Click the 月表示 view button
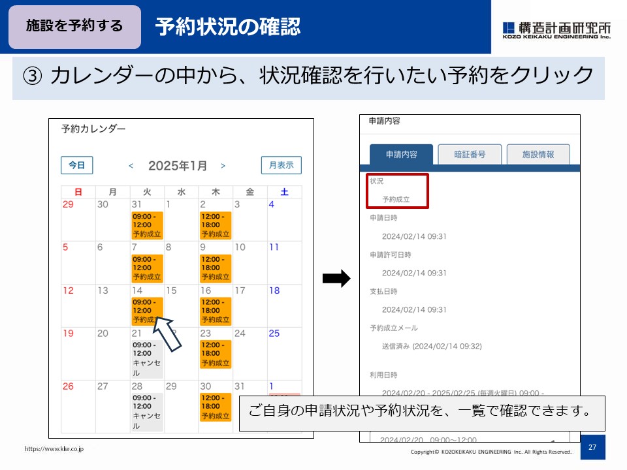This screenshot has width=627, height=470. click(281, 165)
